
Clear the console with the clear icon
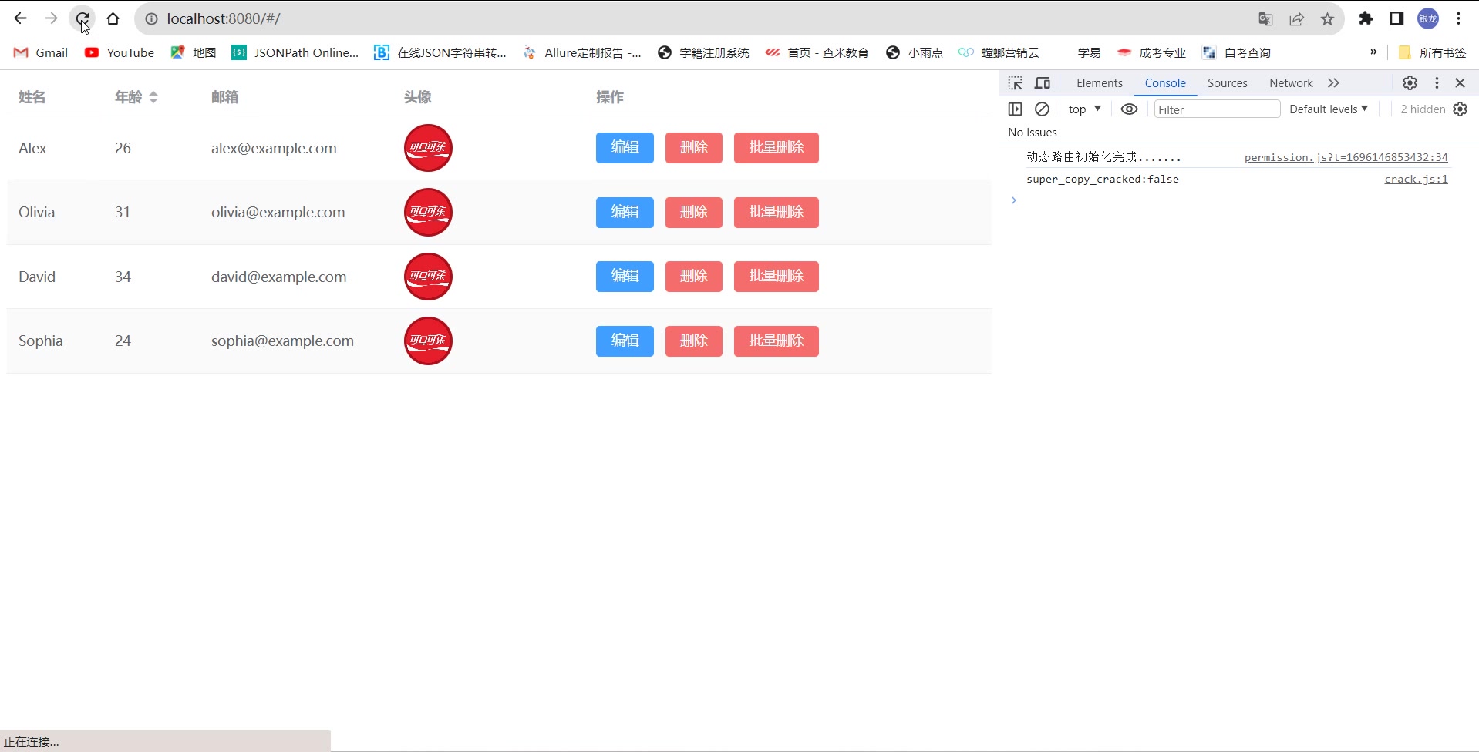tap(1042, 109)
